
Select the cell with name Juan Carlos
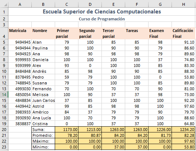(x=43, y=100)
